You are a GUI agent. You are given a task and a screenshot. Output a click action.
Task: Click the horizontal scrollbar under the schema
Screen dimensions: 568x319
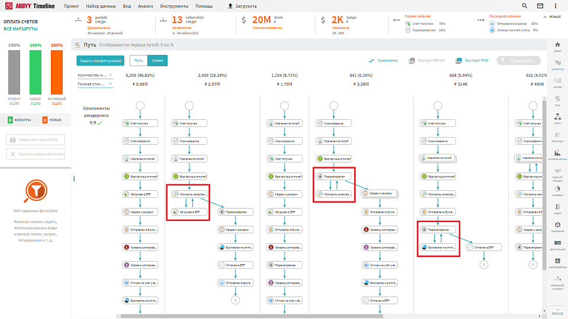[x=252, y=316]
